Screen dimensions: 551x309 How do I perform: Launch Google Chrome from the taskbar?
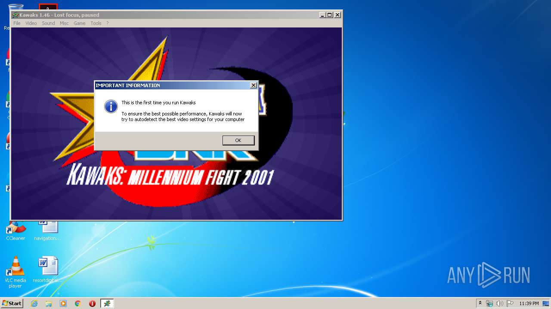coord(78,303)
